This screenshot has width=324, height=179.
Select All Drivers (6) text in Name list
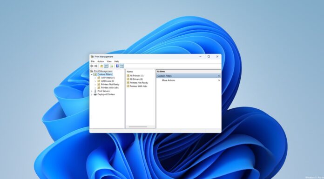(136, 79)
